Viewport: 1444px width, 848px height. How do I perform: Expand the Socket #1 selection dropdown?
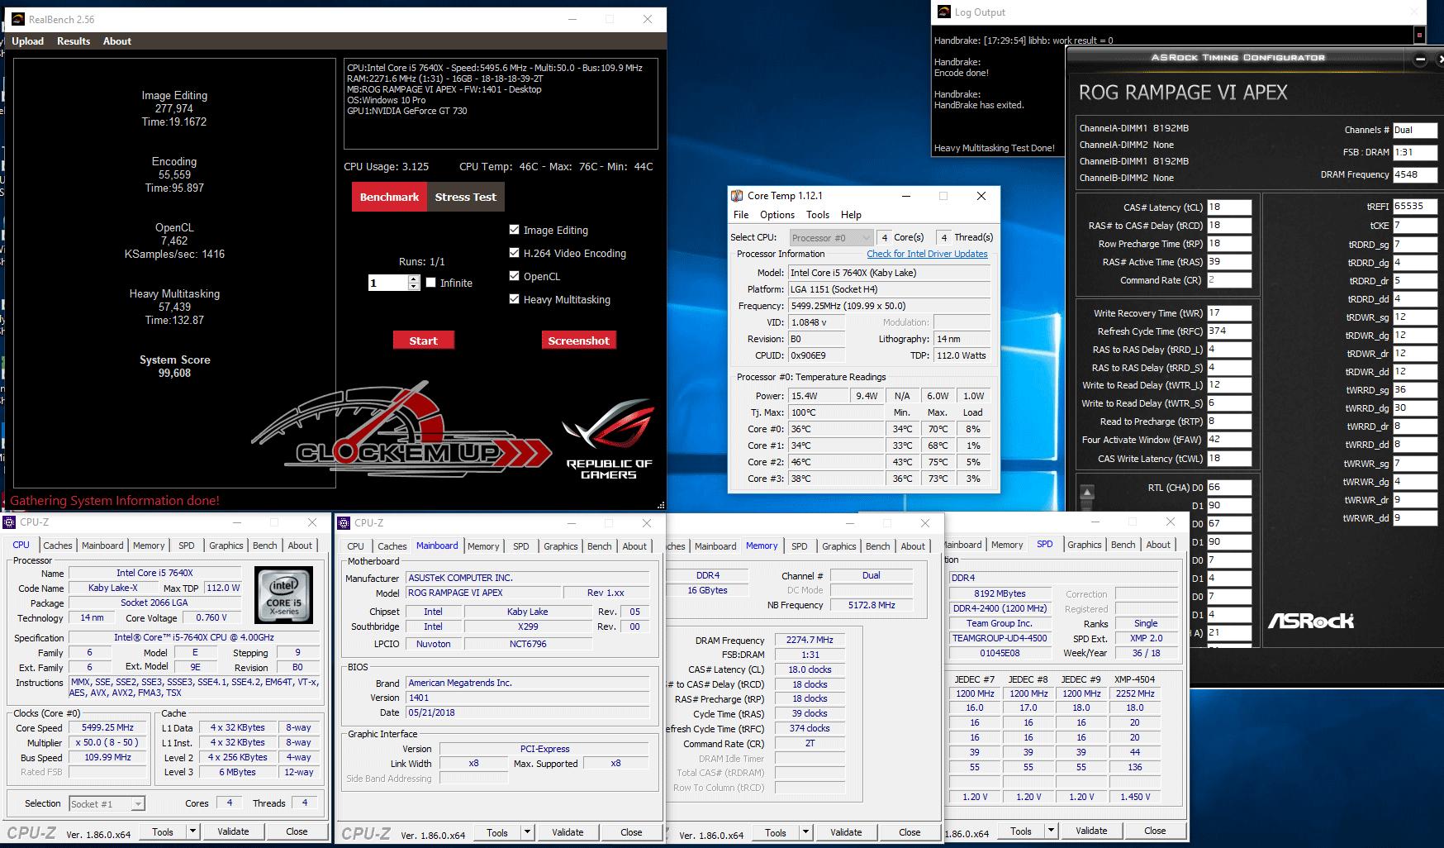[138, 804]
